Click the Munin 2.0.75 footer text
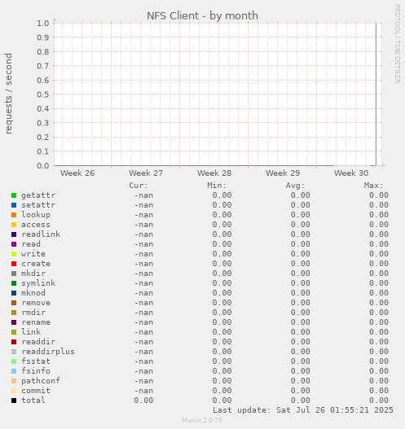The height and width of the screenshot is (429, 405). point(202,420)
